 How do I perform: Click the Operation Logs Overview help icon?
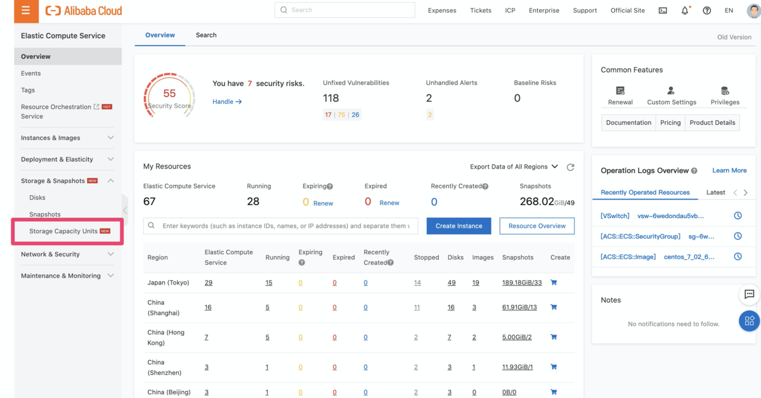[694, 171]
